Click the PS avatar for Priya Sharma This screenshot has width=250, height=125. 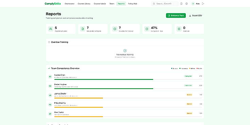coord(50,105)
